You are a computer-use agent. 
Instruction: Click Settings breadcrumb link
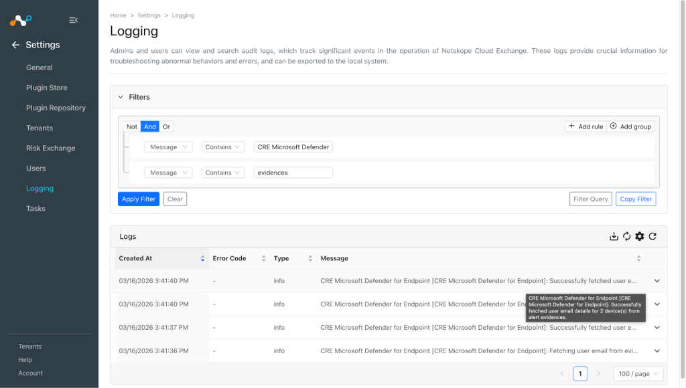tap(149, 15)
